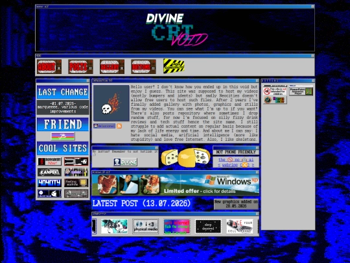
Task: Click the spinning cheese image
Action: pos(185,157)
